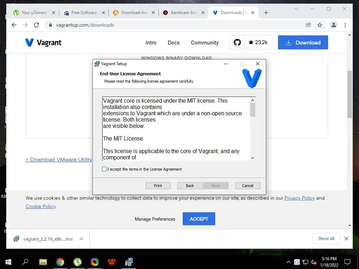The height and width of the screenshot is (269, 359).
Task: Open the downloaded vagrant_2.2.19 msi file
Action: (43, 239)
